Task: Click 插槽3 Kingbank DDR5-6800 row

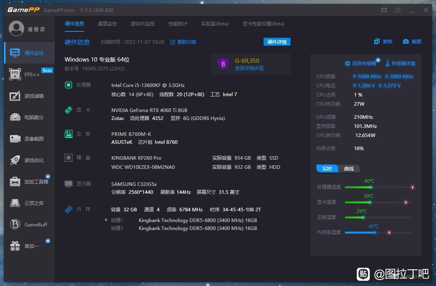Action: [x=184, y=228]
